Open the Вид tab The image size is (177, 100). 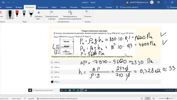pos(100,7)
